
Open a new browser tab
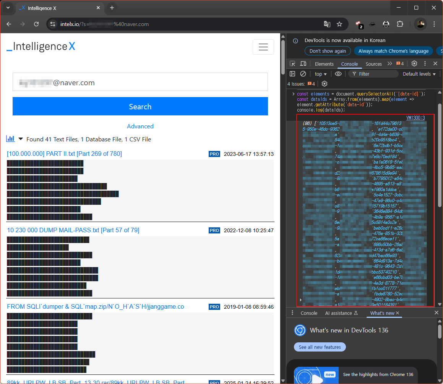pyautogui.click(x=112, y=8)
